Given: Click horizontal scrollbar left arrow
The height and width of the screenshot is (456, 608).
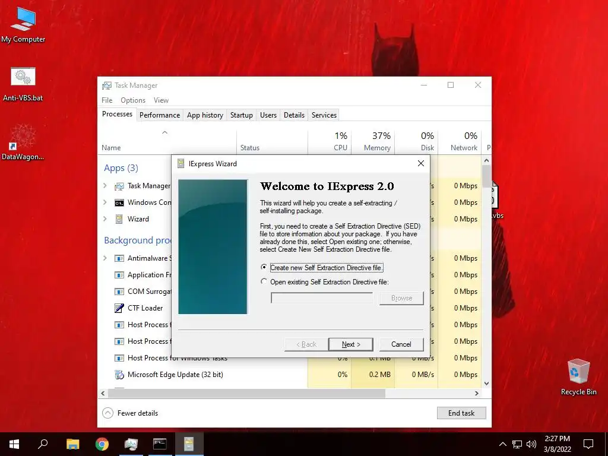Looking at the screenshot, I should (103, 393).
